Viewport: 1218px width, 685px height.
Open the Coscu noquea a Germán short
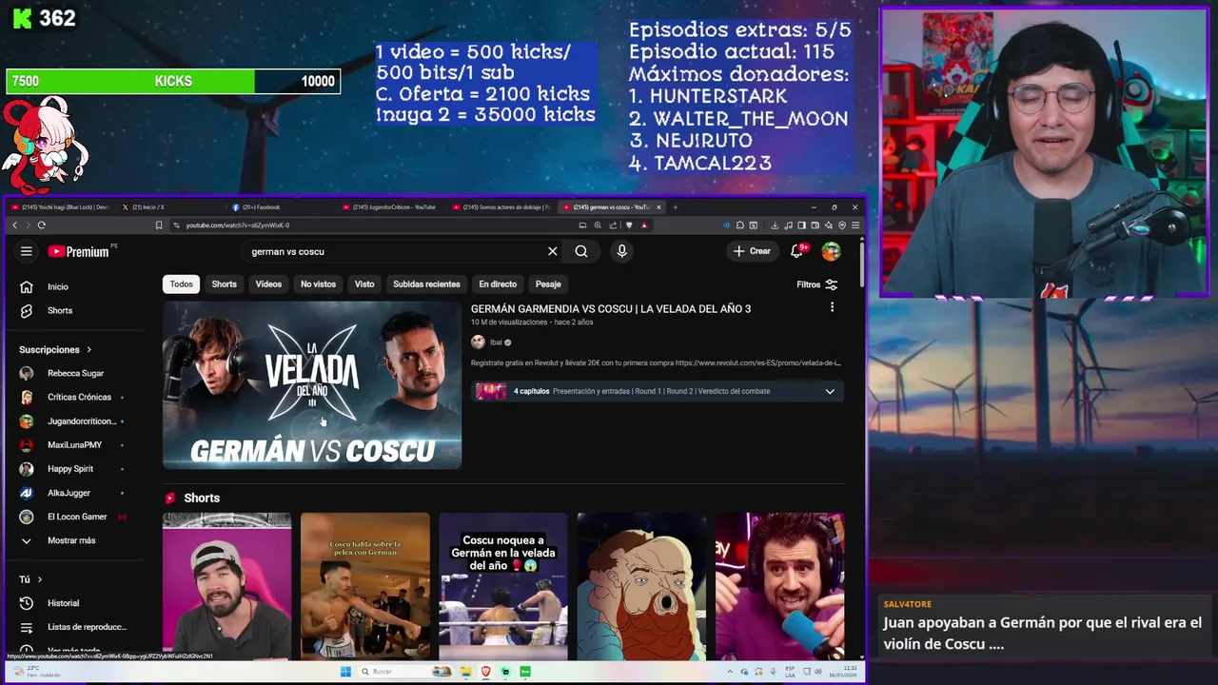pyautogui.click(x=503, y=586)
